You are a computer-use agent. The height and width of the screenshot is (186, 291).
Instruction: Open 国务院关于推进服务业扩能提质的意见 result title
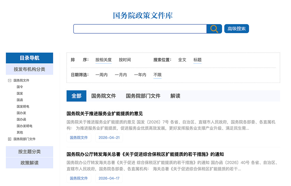[105, 114]
